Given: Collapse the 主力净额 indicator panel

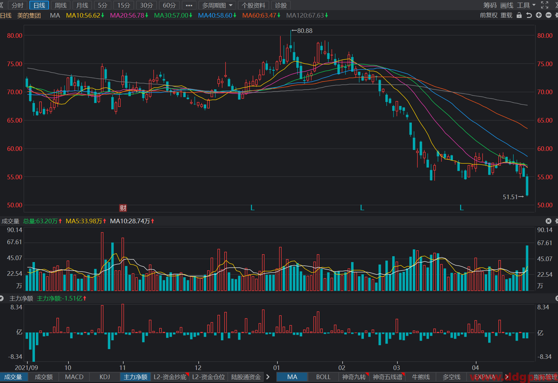Looking at the screenshot, I should 2,298.
